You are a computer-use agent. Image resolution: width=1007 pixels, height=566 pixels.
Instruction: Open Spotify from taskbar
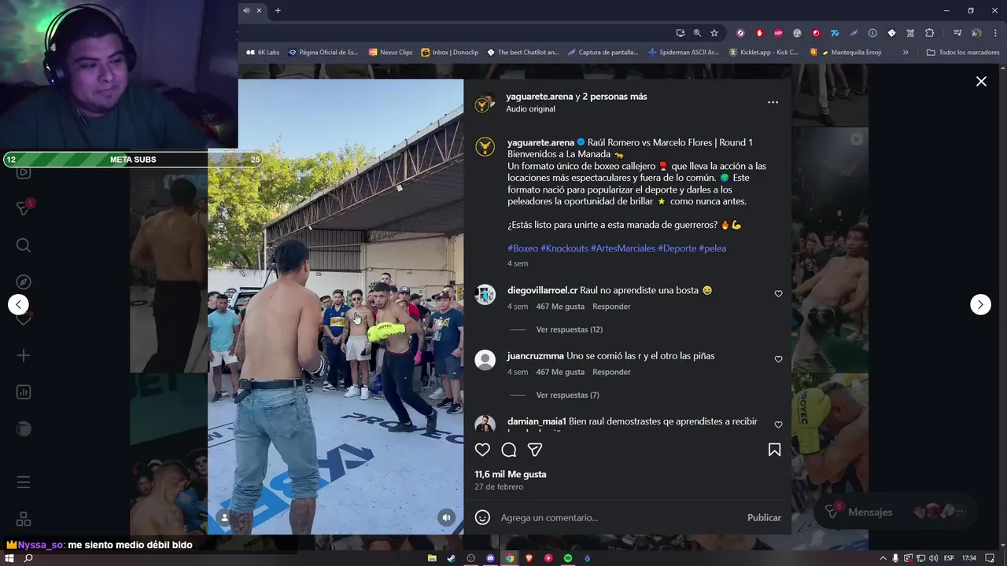(x=567, y=558)
